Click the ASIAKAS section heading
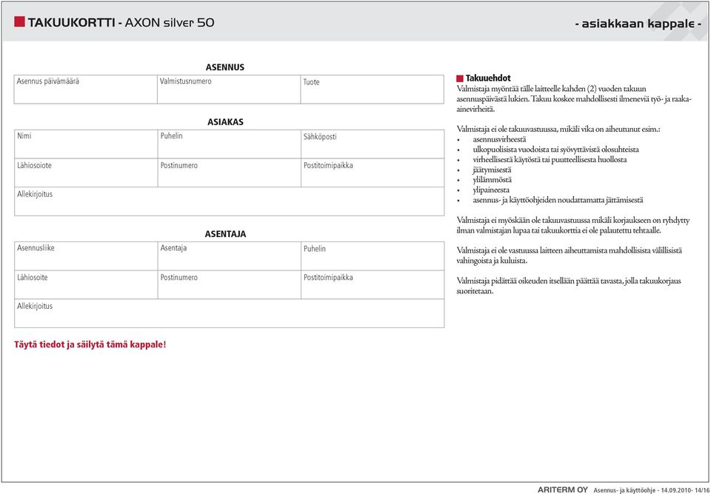 [225, 122]
